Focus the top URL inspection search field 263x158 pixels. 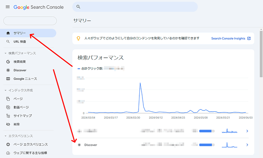[135, 7]
